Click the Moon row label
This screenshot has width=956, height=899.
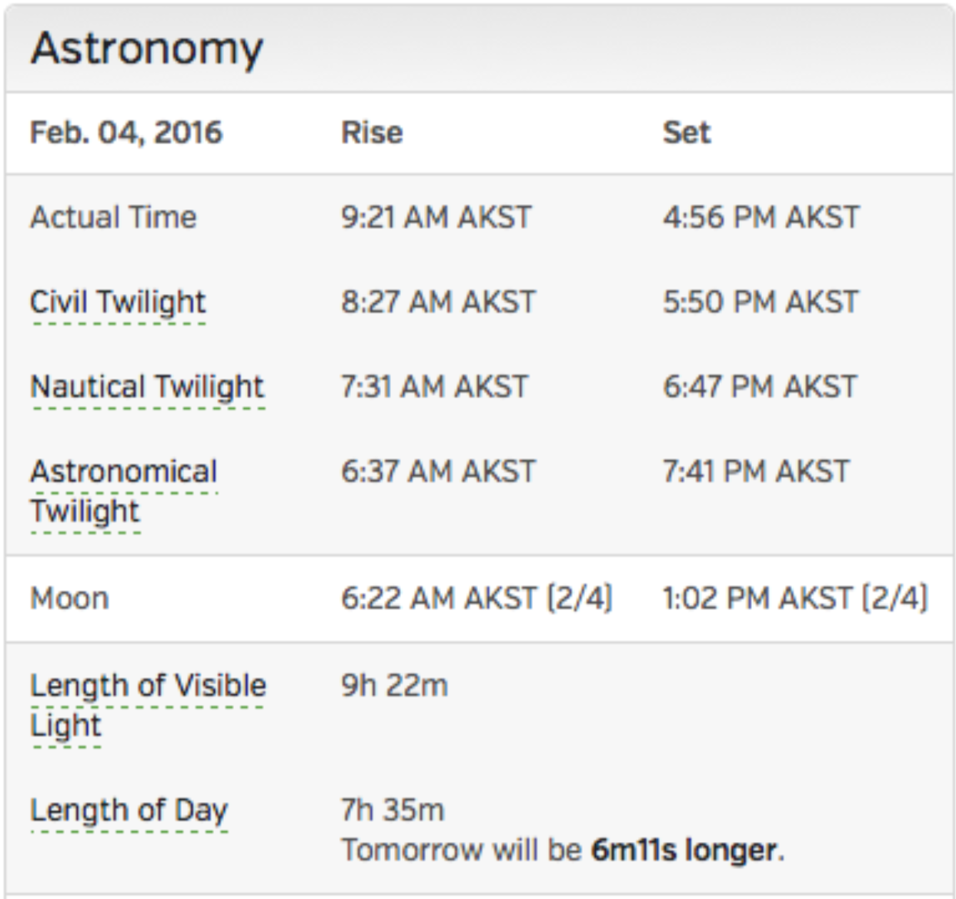[69, 599]
